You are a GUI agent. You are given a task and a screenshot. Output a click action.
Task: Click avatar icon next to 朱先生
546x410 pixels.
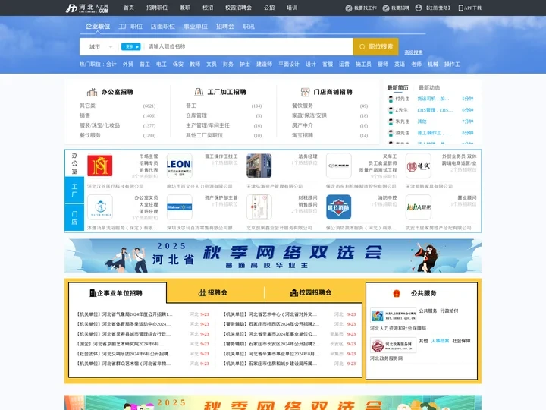pyautogui.click(x=391, y=121)
